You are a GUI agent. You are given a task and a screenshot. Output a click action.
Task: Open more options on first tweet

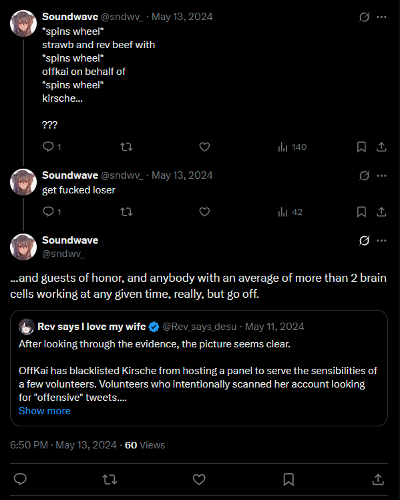[x=381, y=17]
